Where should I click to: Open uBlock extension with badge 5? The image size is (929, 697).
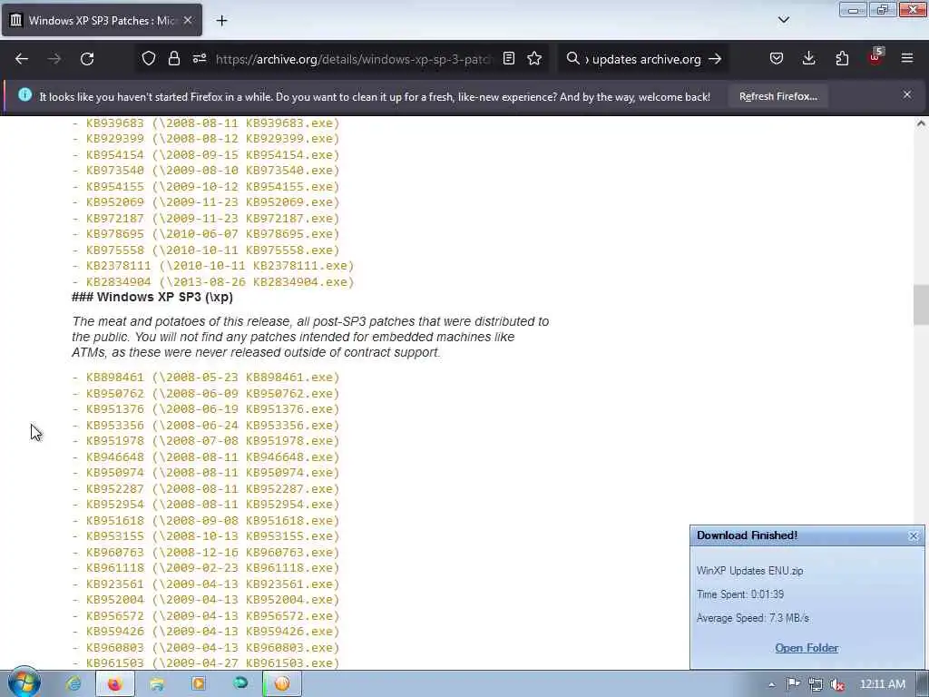point(875,57)
